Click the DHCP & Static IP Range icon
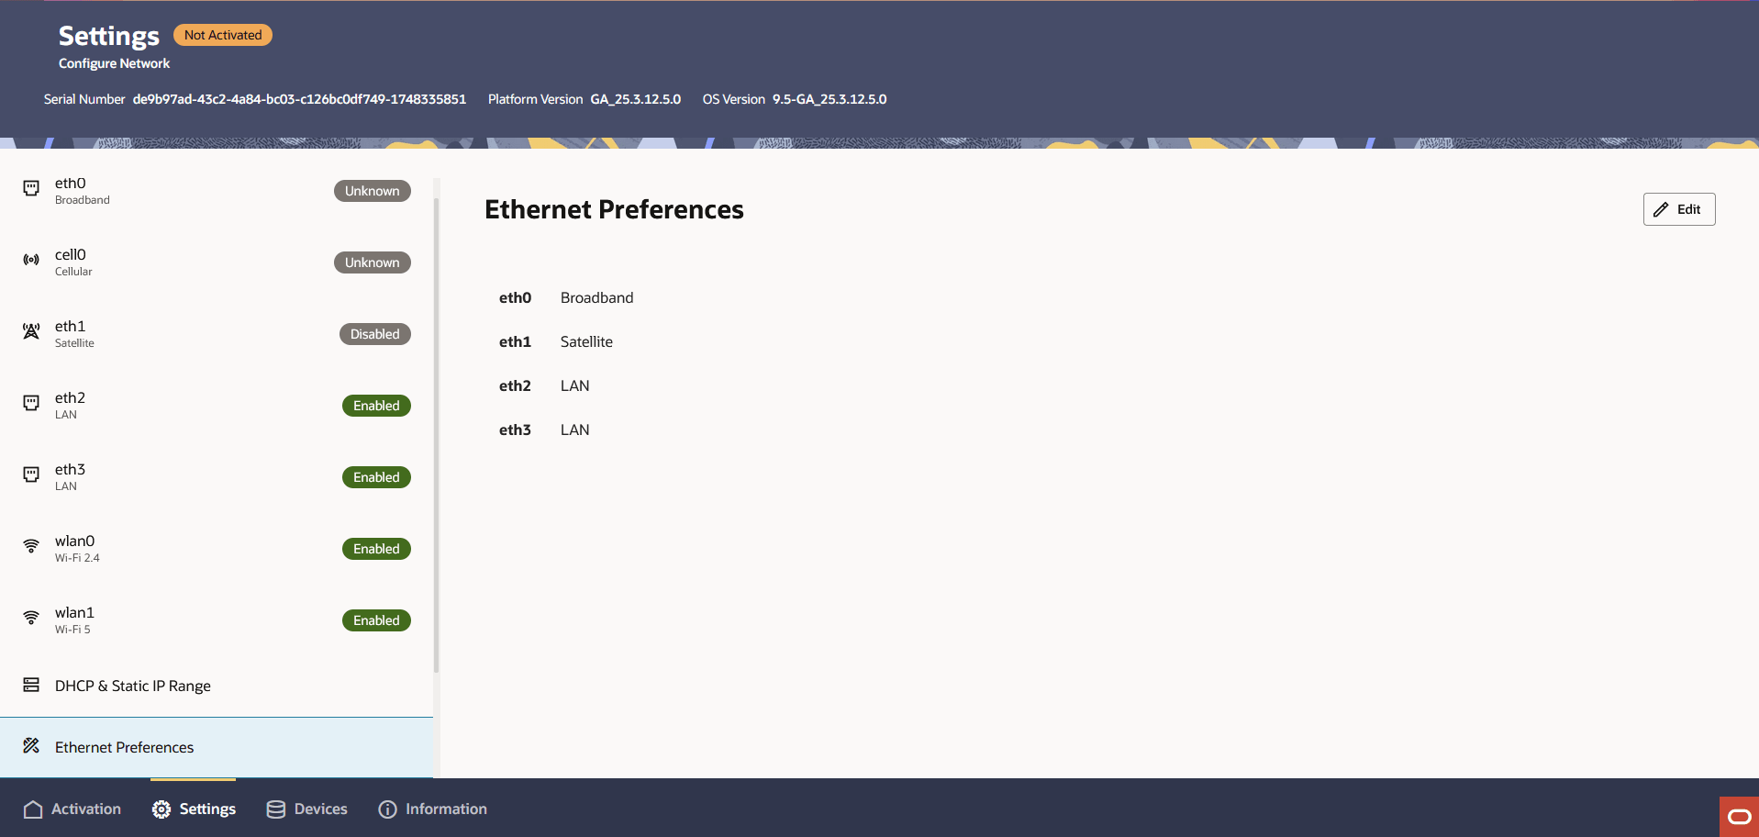The image size is (1759, 837). [30, 685]
